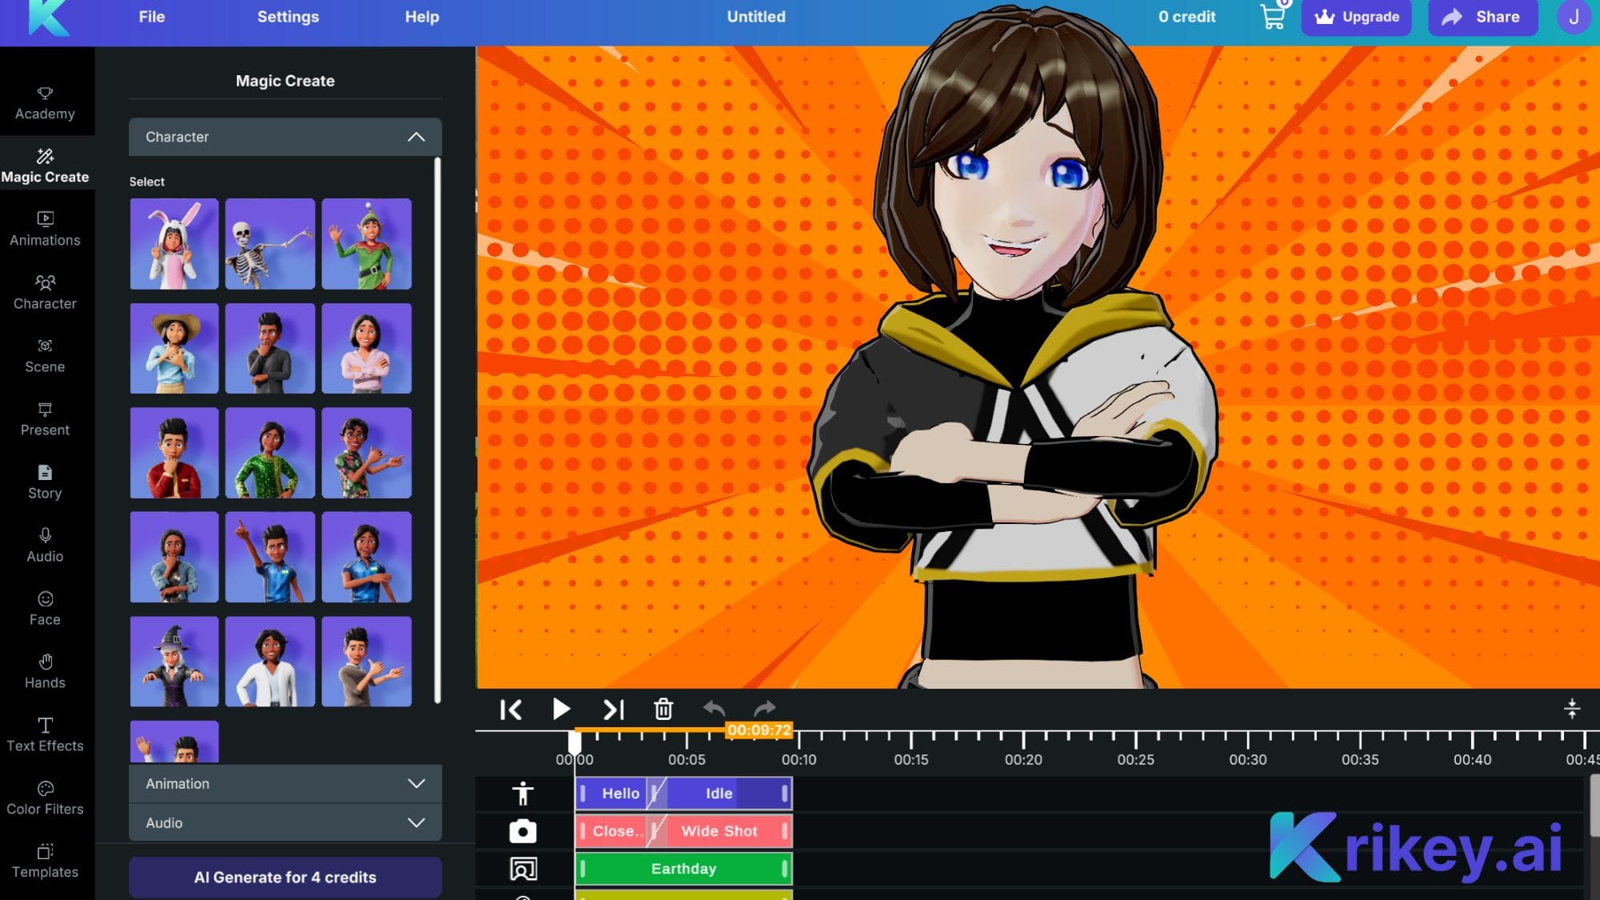Collapse the Character section expander
This screenshot has height=900, width=1600.
pos(415,136)
